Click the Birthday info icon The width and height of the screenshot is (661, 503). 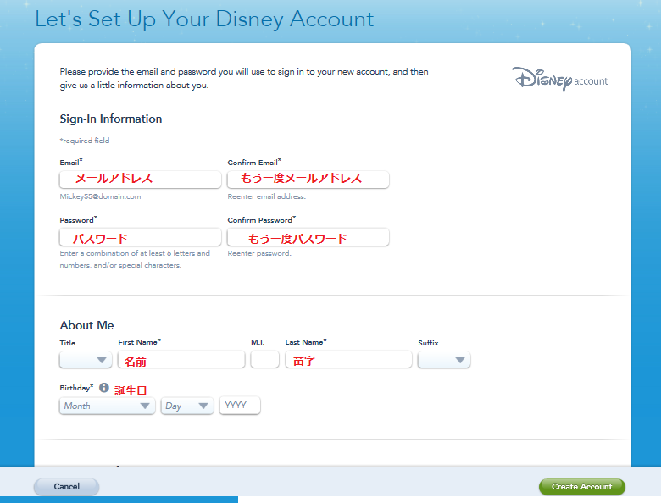tap(104, 388)
